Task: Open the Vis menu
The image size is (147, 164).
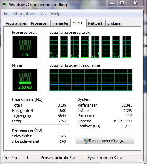Action: (x=43, y=14)
